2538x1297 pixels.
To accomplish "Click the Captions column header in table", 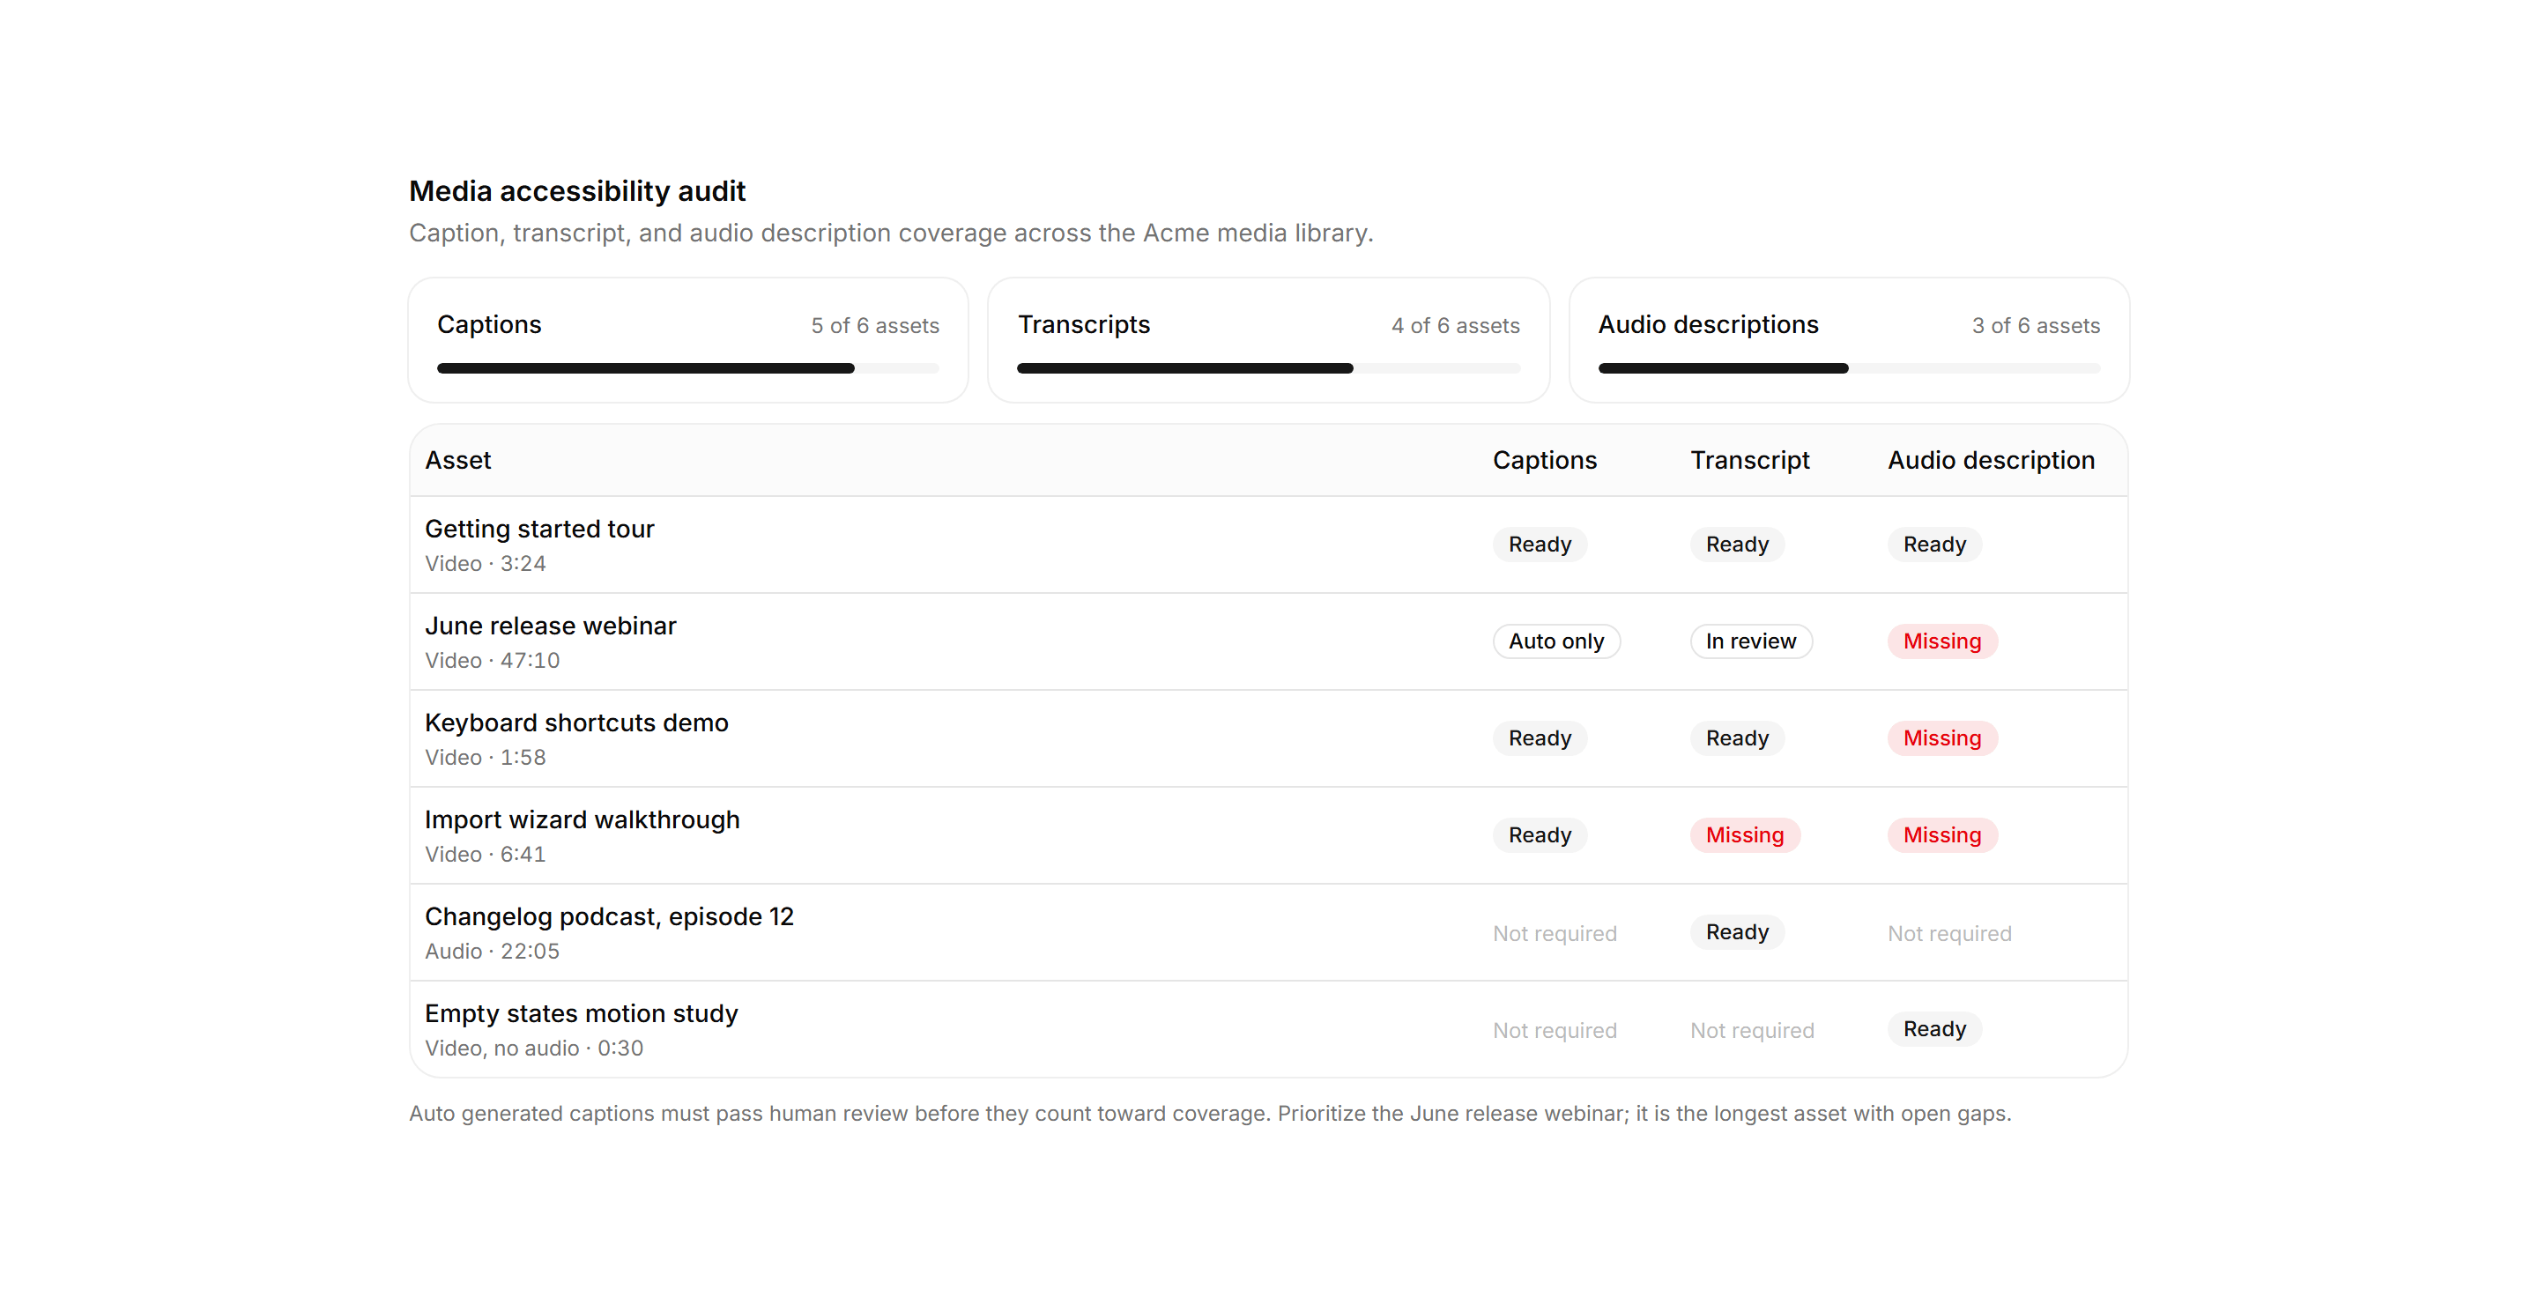I will tap(1544, 460).
